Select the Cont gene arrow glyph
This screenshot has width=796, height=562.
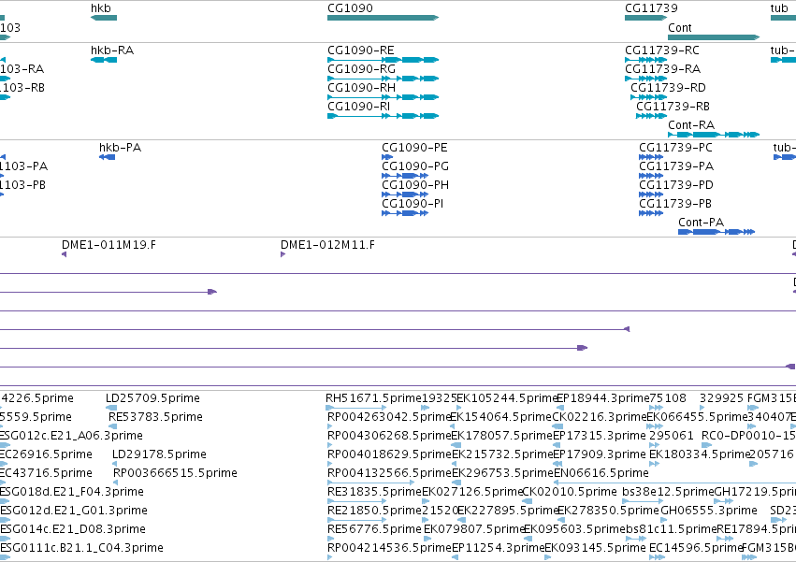pyautogui.click(x=714, y=37)
